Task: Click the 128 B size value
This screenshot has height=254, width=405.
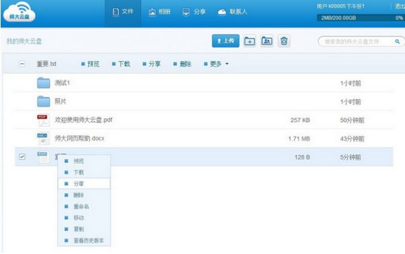Action: 302,157
